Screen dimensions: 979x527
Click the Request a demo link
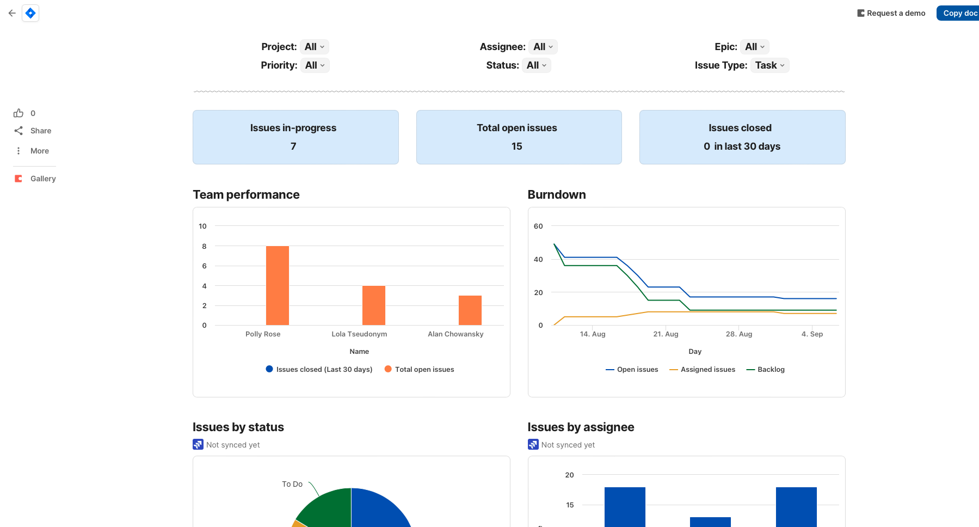pos(891,13)
